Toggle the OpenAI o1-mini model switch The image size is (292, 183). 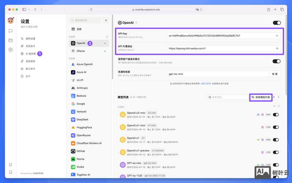pyautogui.click(x=276, y=127)
